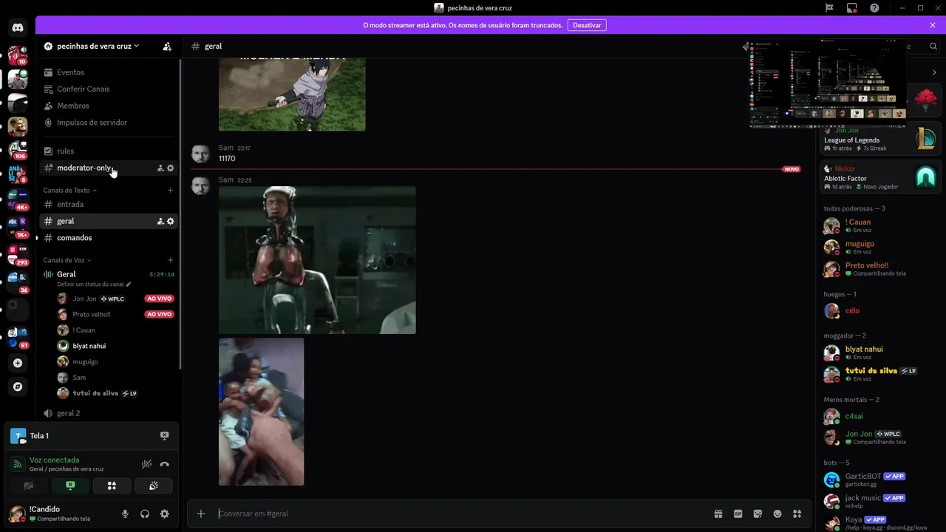
Task: Collapse the Canais de Voz category
Action: 67,260
